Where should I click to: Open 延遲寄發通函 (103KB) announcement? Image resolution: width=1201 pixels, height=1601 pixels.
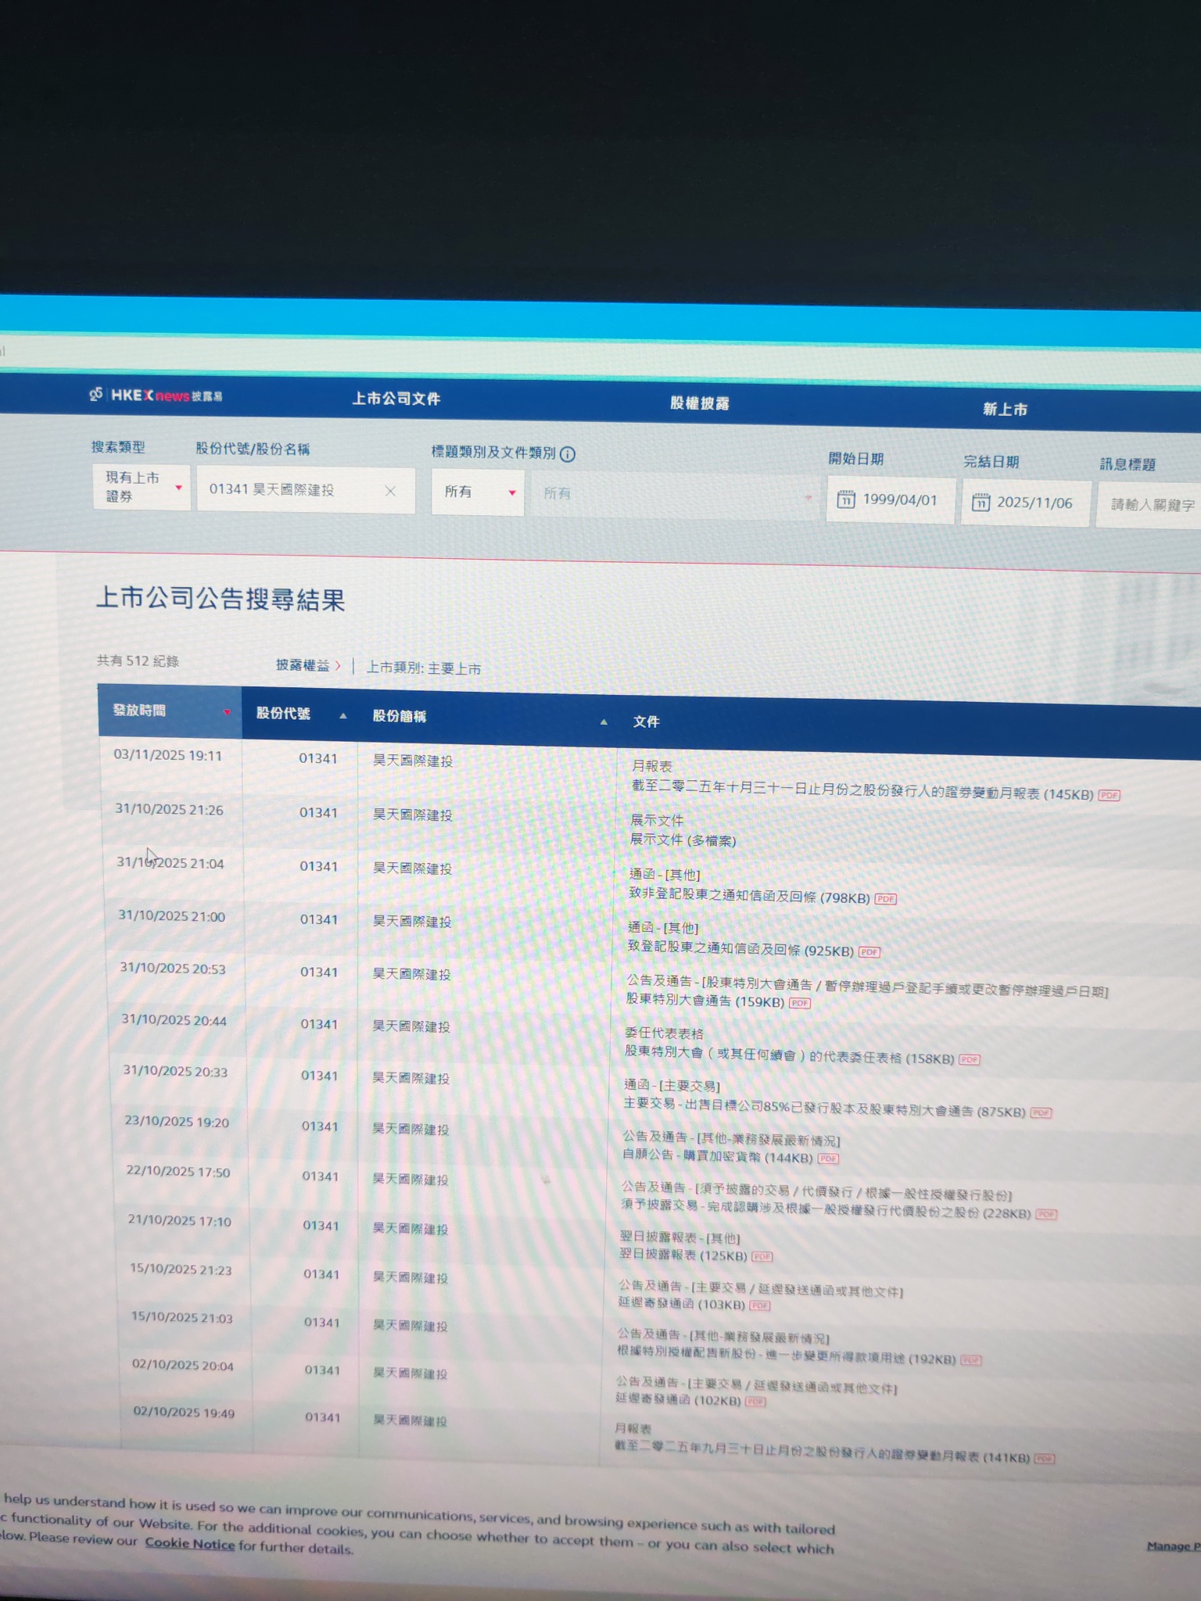681,1303
